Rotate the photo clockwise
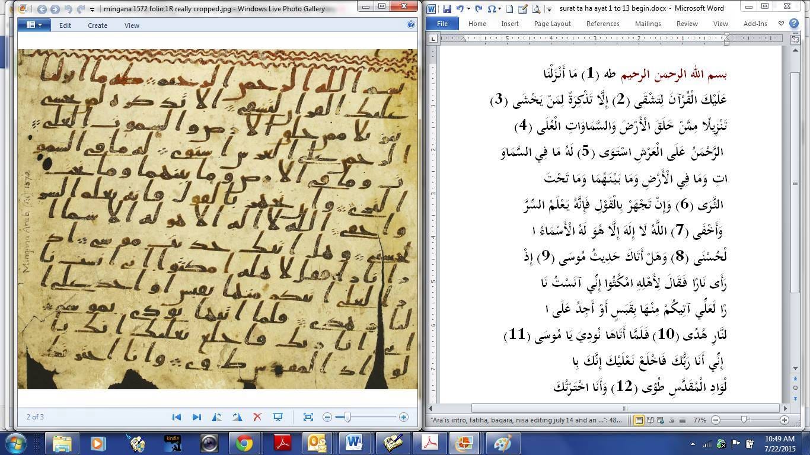The width and height of the screenshot is (810, 455). click(237, 416)
